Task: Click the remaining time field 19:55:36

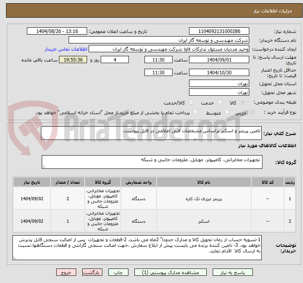Action: (x=73, y=59)
